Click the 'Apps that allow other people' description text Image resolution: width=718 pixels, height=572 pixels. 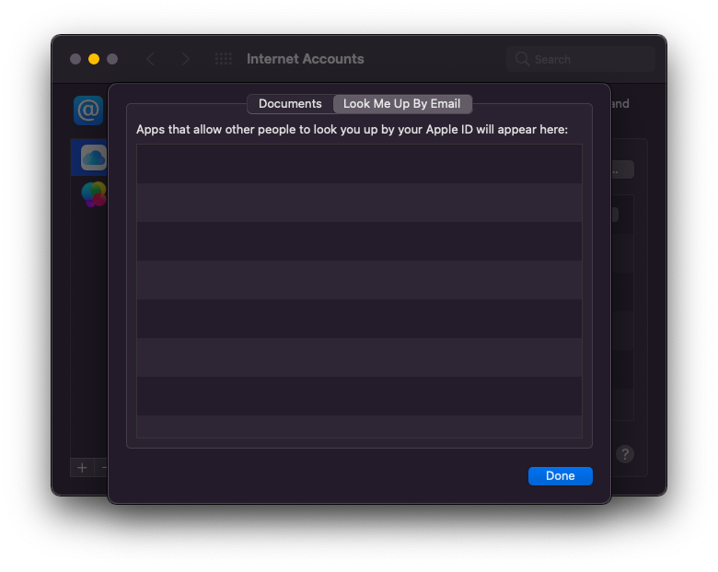(352, 130)
